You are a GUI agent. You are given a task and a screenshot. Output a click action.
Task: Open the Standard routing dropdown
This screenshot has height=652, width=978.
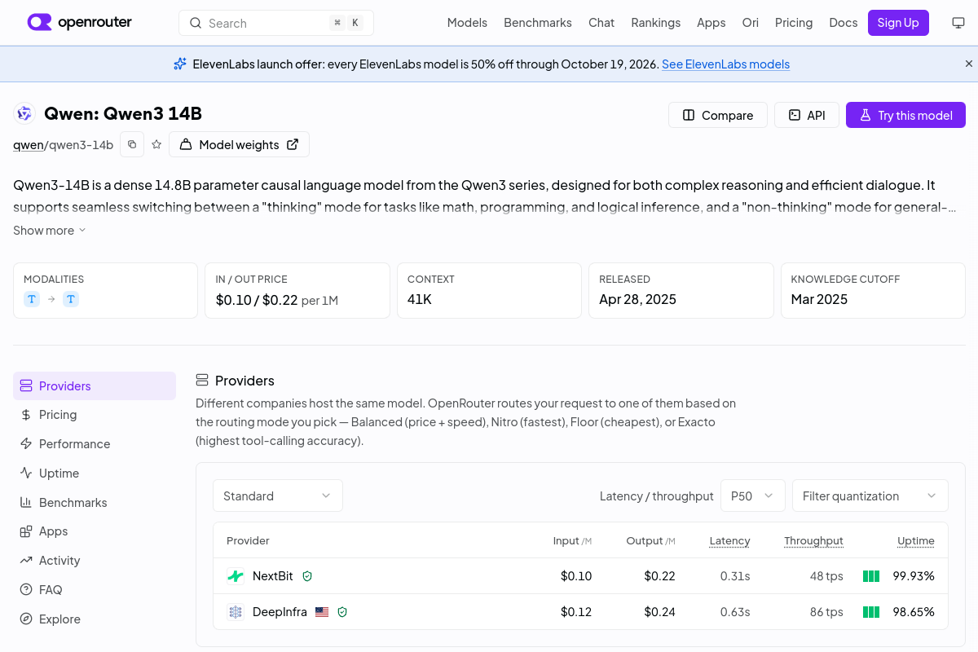[278, 496]
